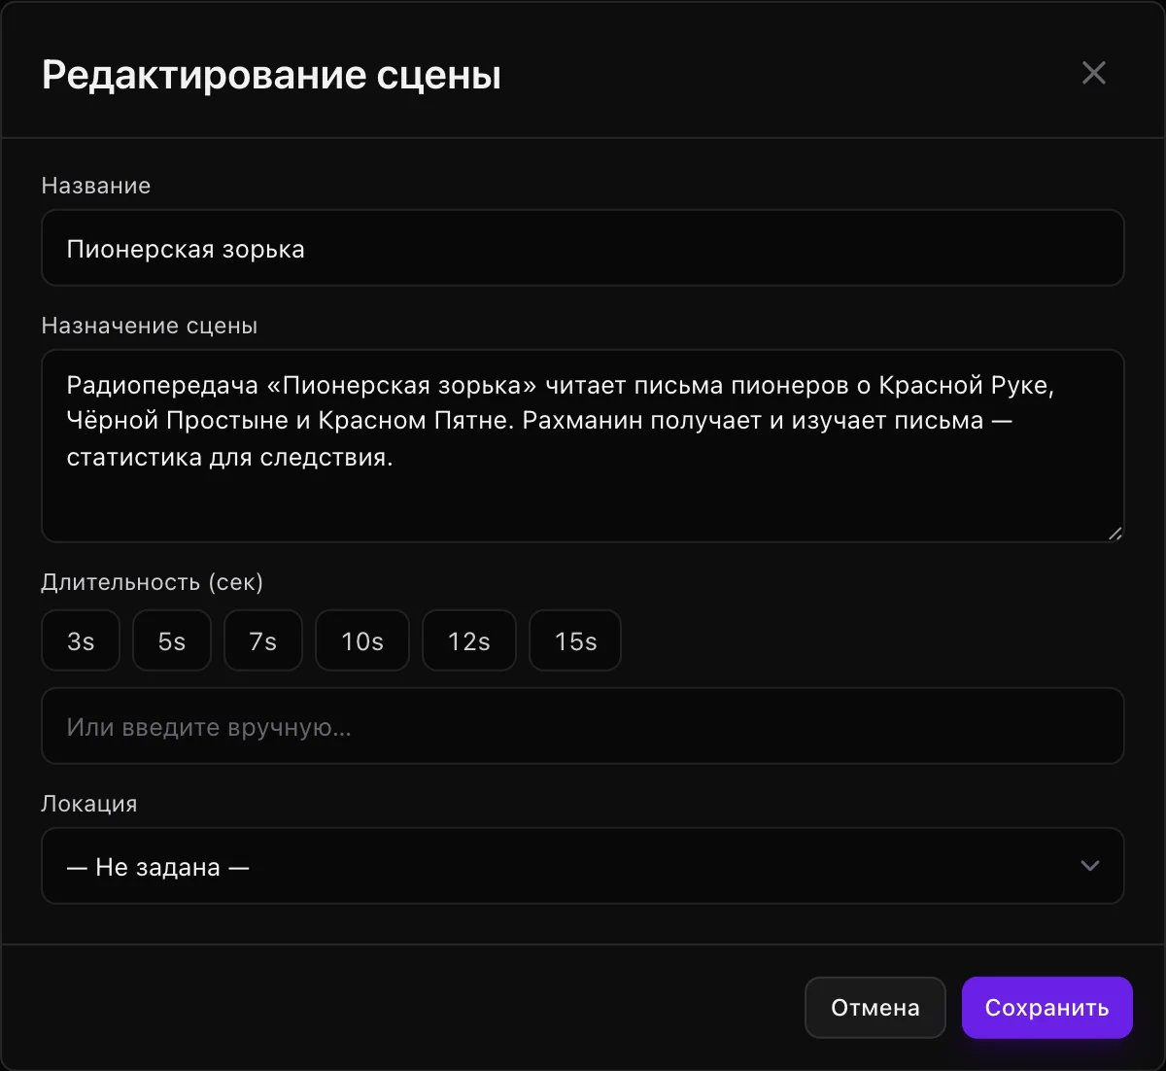Click the manual duration input field
The width and height of the screenshot is (1166, 1071).
click(x=583, y=727)
